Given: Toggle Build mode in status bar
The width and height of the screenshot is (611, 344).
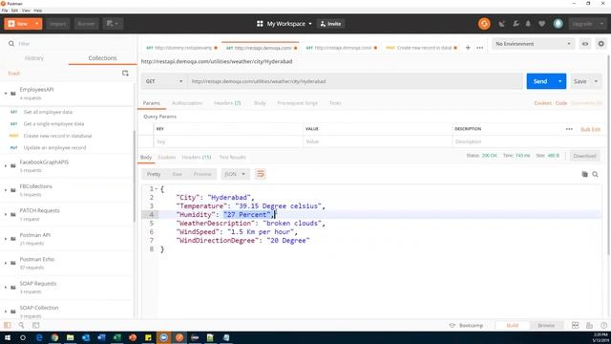Looking at the screenshot, I should [x=512, y=325].
